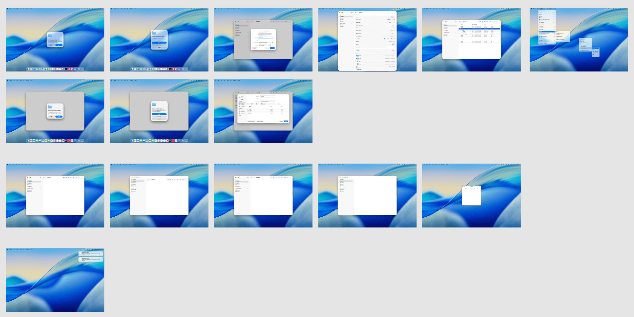Viewport: 634px width, 317px height.
Task: Open App Store icon in dock below two-button bare-desktop alert
Action: (x=75, y=69)
